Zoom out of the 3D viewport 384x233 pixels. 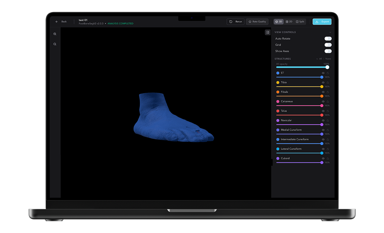pyautogui.click(x=55, y=44)
